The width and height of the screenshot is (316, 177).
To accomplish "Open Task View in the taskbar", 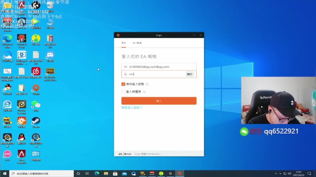I will click(x=87, y=173).
